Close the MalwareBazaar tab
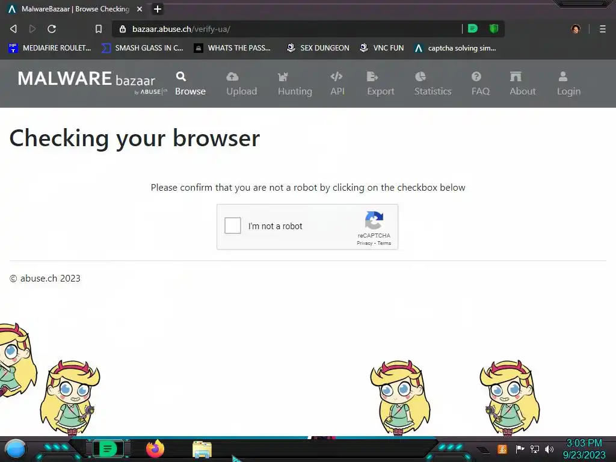Image resolution: width=616 pixels, height=462 pixels. tap(140, 9)
